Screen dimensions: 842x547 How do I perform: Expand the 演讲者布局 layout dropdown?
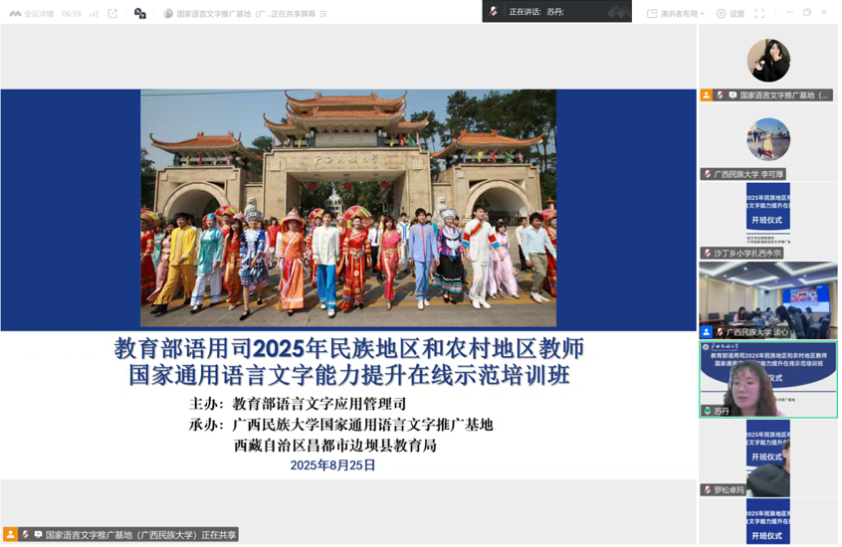677,14
